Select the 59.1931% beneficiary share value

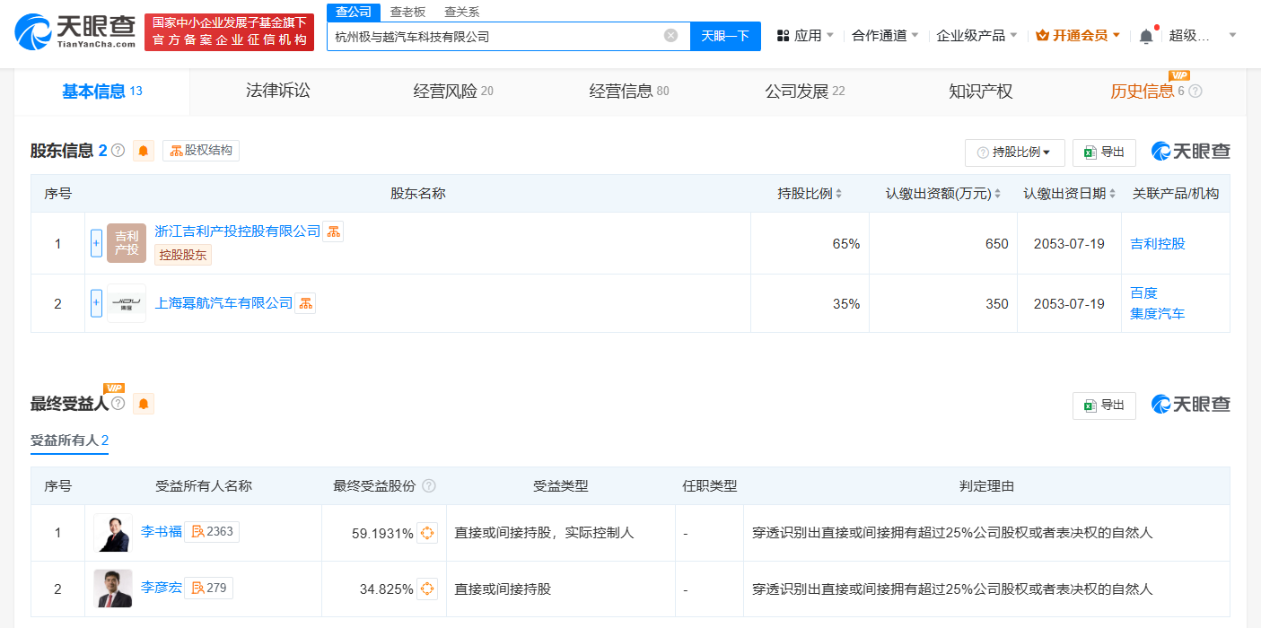pyautogui.click(x=382, y=533)
